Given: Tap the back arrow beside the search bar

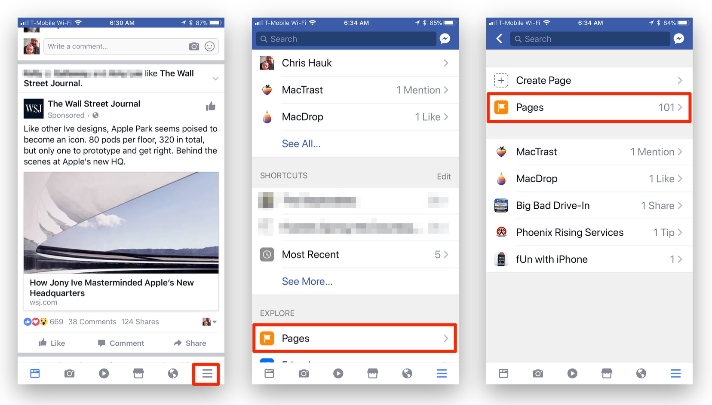Looking at the screenshot, I should pyautogui.click(x=499, y=39).
